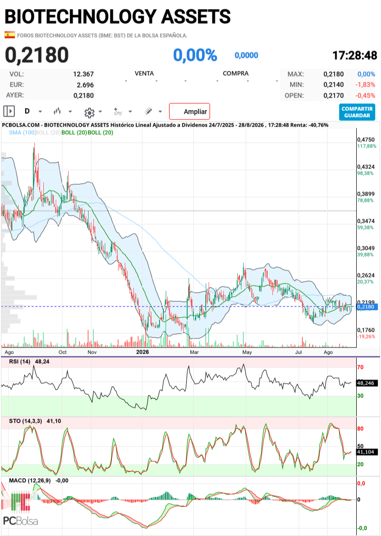
Task: Expand the chart type dropdown arrow
Action: pos(70,112)
